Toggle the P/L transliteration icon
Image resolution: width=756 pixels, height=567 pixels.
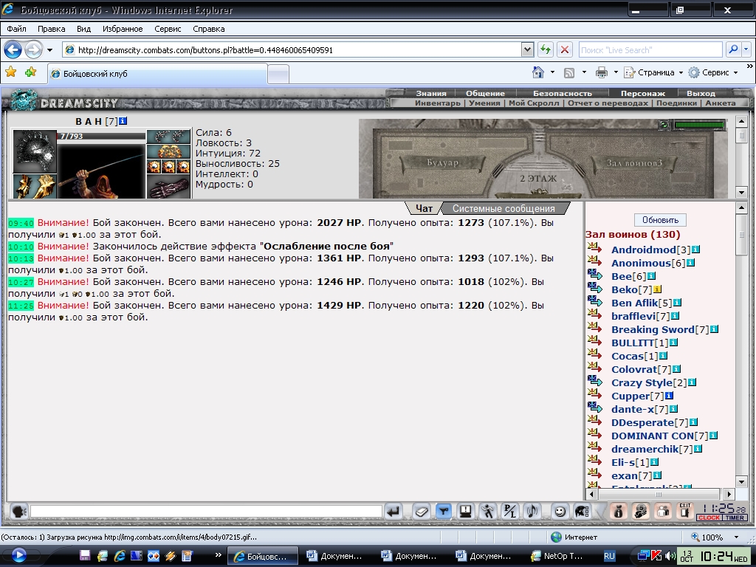point(509,511)
